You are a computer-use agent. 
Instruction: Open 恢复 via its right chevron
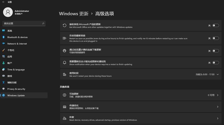(217, 118)
